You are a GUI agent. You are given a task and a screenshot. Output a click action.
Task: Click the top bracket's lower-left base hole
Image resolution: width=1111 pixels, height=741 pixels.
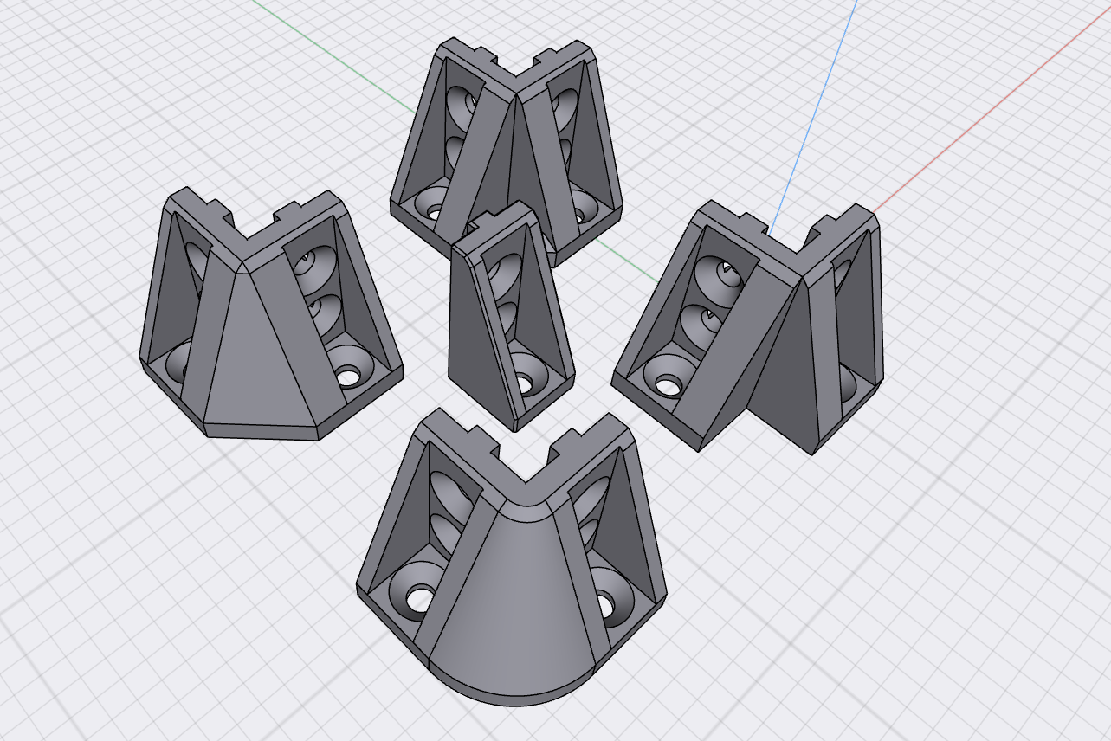click(430, 209)
